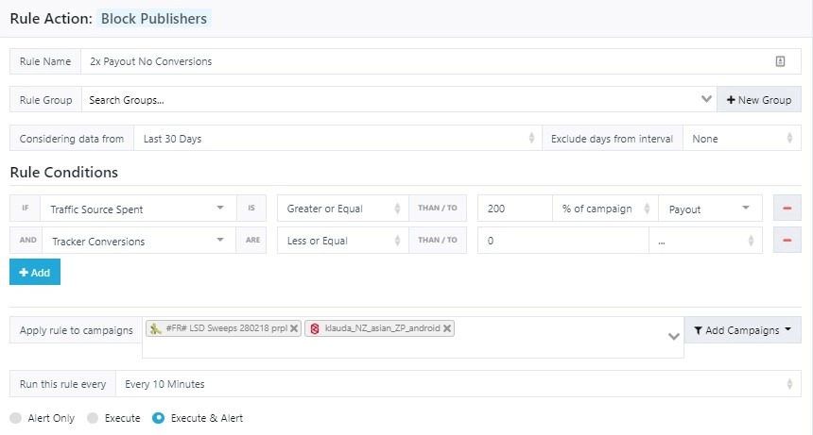
Task: Open the % of campaign unit dropdown
Action: pos(605,208)
